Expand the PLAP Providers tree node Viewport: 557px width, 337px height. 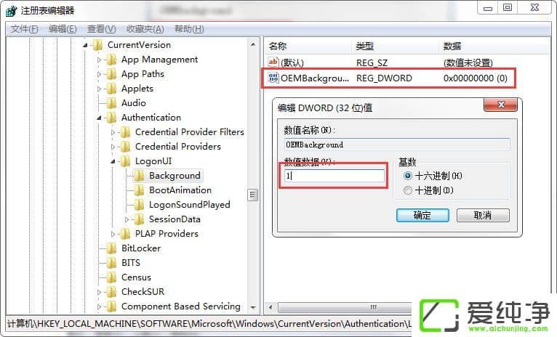coord(113,235)
